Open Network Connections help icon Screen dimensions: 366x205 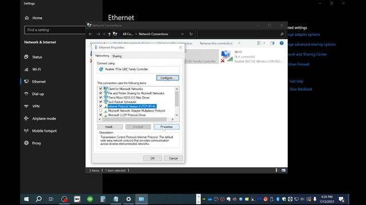[281, 43]
